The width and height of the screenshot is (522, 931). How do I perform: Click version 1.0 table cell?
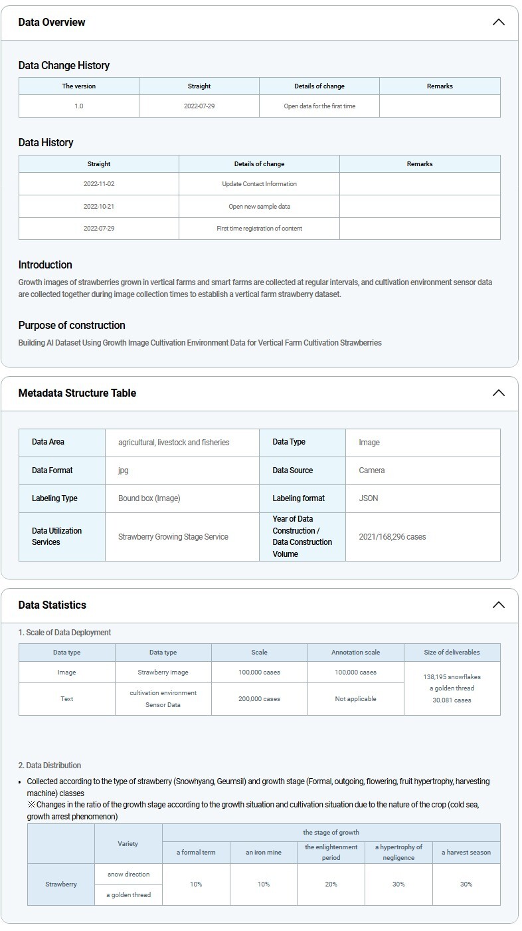tap(79, 106)
